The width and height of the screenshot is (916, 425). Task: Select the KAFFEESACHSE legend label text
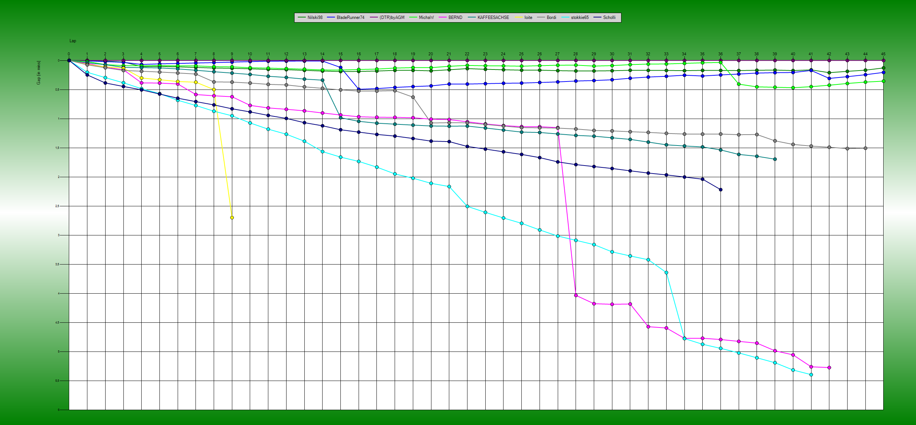coord(494,17)
